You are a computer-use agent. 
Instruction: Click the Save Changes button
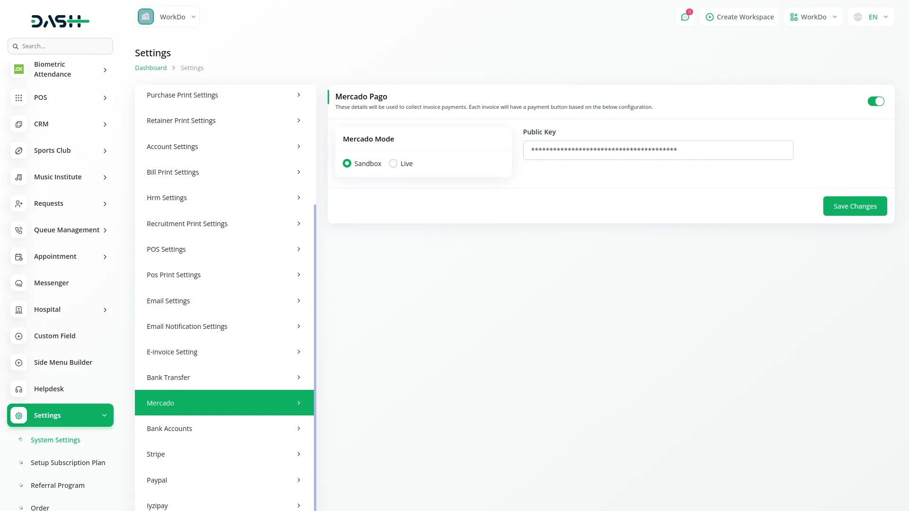(855, 206)
